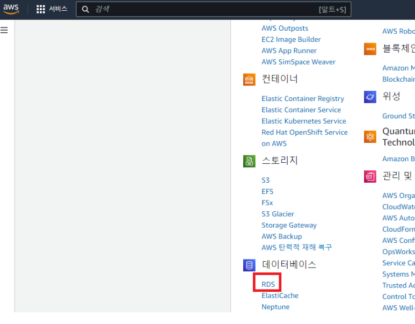Open the Trusted Advisor link

click(398, 285)
